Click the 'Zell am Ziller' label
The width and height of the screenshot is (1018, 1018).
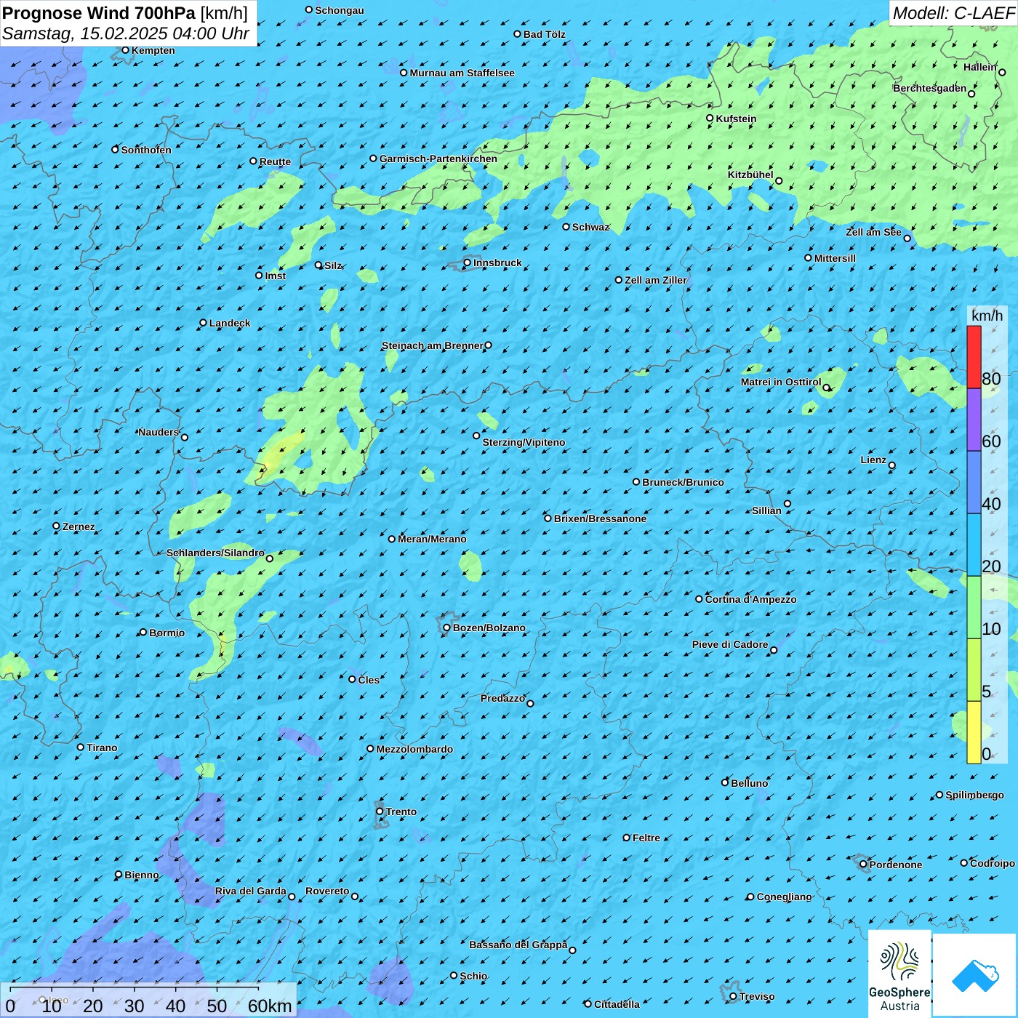click(x=655, y=280)
